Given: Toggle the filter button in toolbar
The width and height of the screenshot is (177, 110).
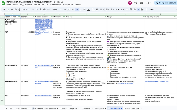Looking at the screenshot, I should pos(138,10).
